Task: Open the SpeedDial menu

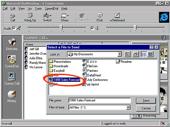Action: pyautogui.click(x=52, y=9)
